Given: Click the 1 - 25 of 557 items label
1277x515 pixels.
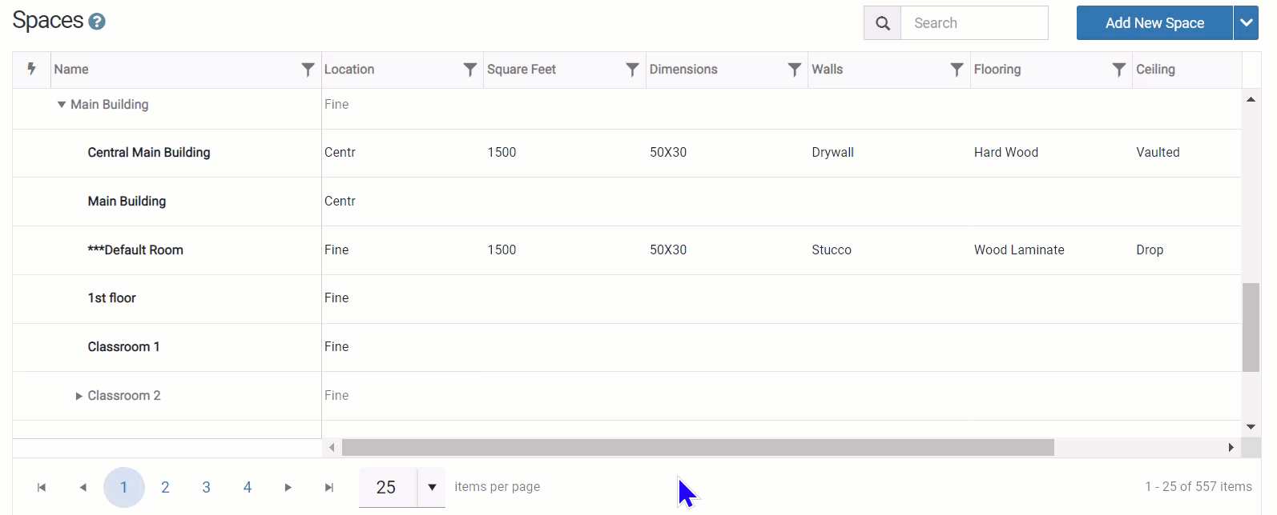Looking at the screenshot, I should tap(1198, 487).
